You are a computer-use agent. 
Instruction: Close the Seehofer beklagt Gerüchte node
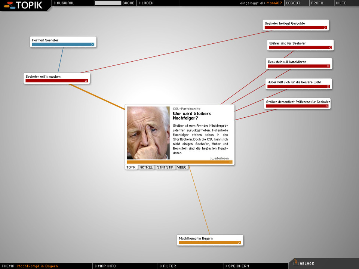(x=325, y=28)
